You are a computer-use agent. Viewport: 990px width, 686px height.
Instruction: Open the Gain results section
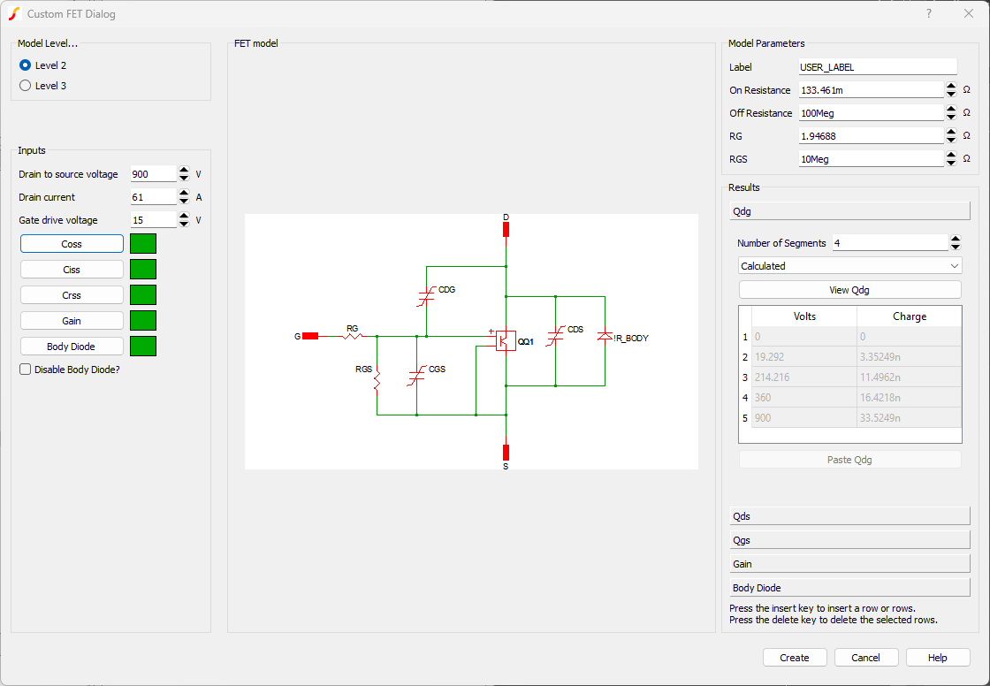tap(849, 564)
